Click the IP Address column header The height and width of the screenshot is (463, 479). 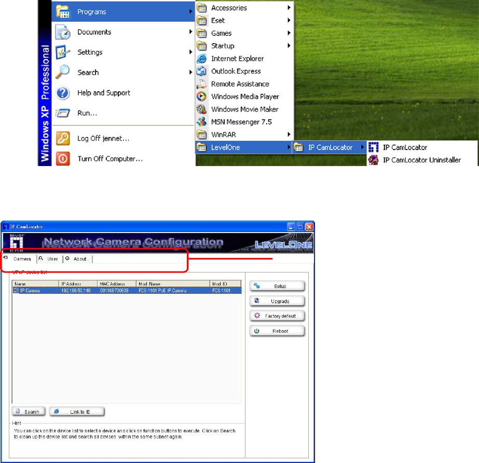pyautogui.click(x=78, y=283)
